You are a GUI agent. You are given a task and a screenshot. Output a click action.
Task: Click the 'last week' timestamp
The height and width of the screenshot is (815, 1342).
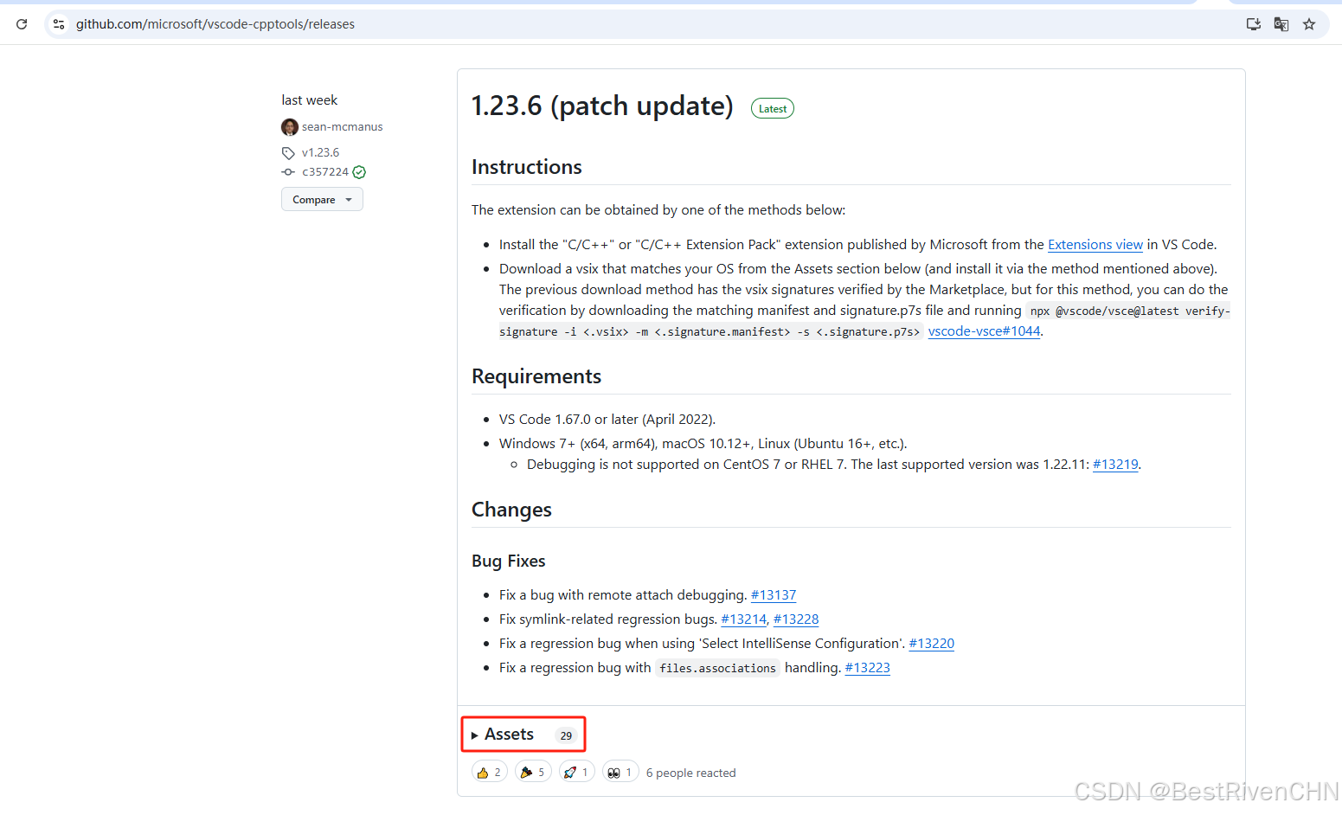[310, 100]
